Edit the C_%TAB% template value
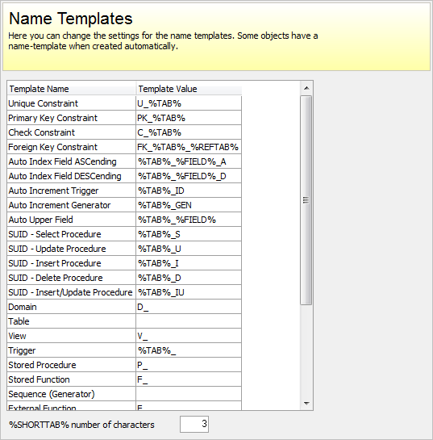433x440 pixels. click(189, 132)
